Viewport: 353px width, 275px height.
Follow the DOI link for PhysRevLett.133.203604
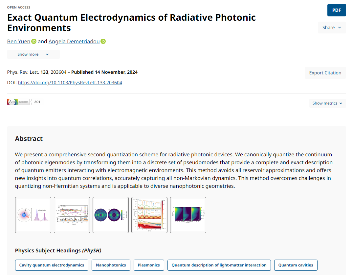tap(70, 83)
